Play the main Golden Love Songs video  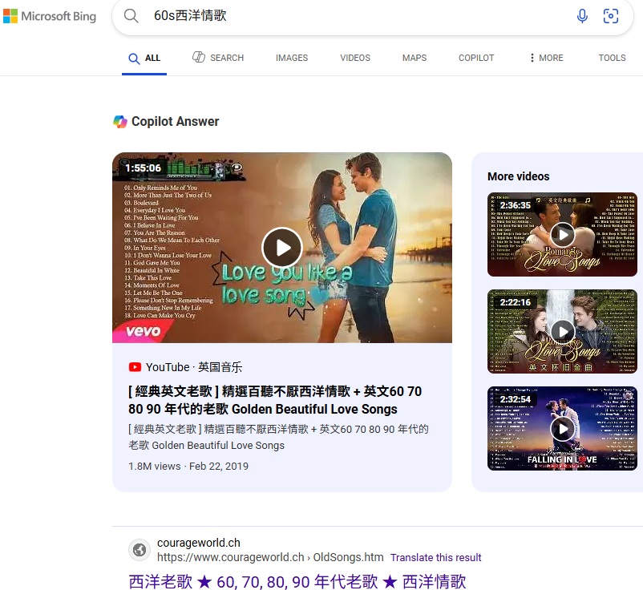pyautogui.click(x=282, y=248)
